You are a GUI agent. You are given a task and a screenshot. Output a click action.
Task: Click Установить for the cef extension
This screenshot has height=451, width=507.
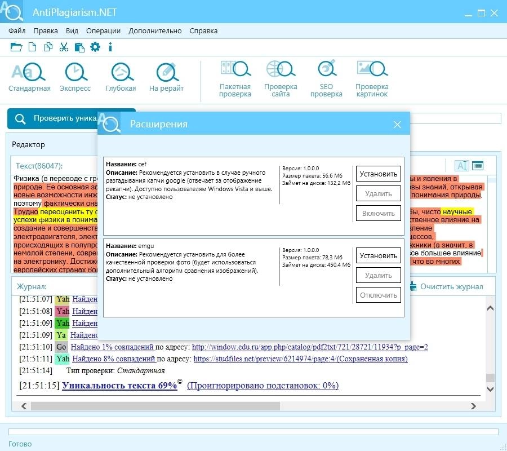(x=379, y=174)
